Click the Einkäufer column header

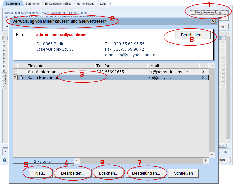click(x=60, y=66)
